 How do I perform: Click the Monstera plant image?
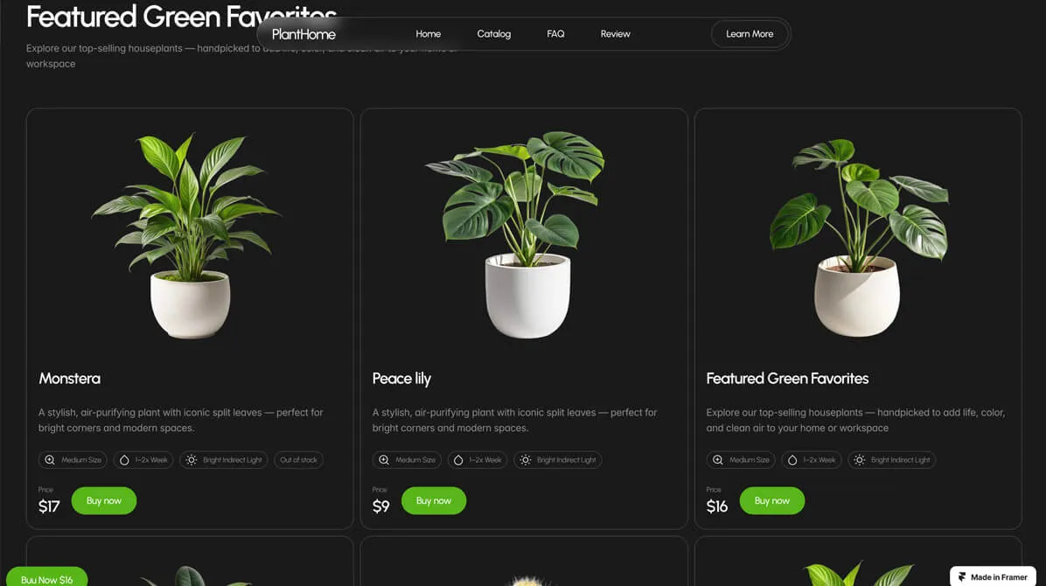pyautogui.click(x=188, y=235)
